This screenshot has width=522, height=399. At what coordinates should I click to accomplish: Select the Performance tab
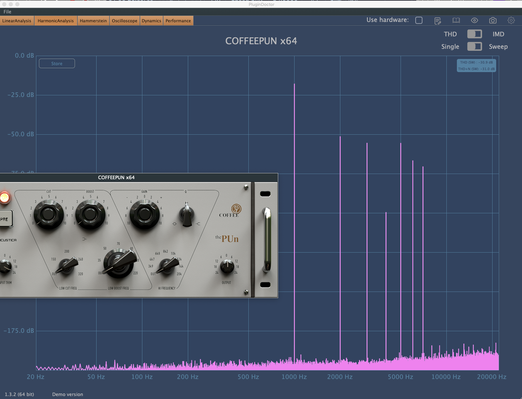point(178,21)
